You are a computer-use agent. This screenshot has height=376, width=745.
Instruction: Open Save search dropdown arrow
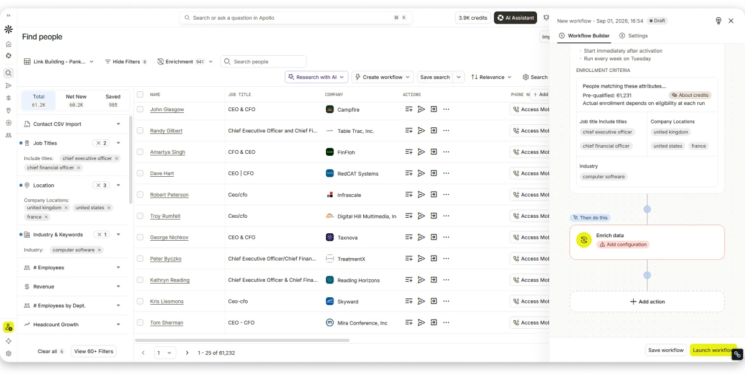(459, 77)
